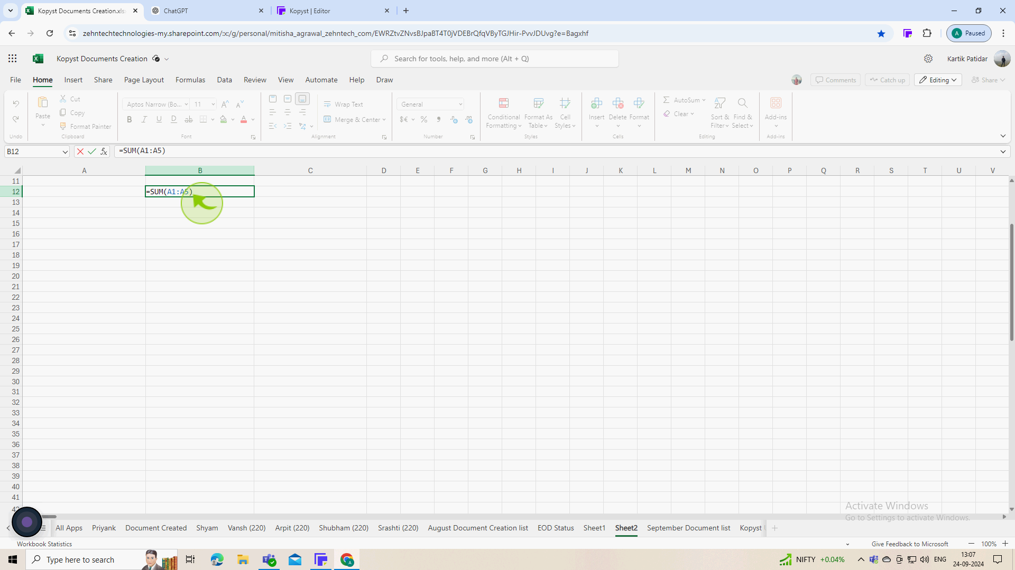Image resolution: width=1015 pixels, height=570 pixels.
Task: Click the Undo arrow icon
Action: (x=16, y=103)
